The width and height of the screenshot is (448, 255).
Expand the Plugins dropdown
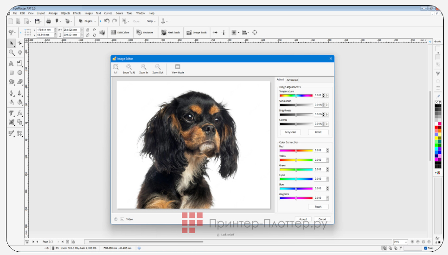87,21
